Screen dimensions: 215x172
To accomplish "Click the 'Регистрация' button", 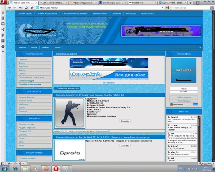I will (183, 101).
